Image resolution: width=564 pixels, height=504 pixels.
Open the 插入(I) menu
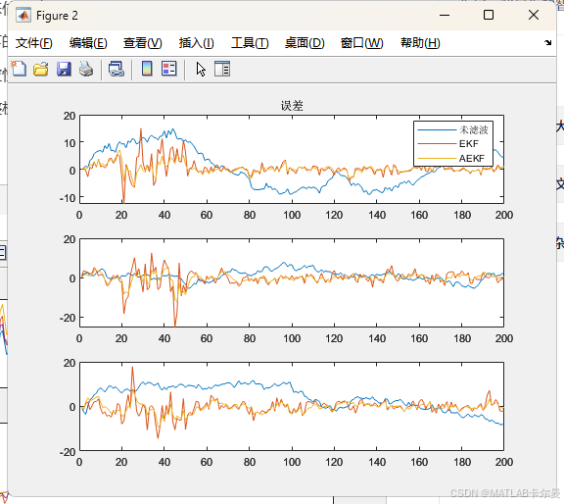point(197,43)
